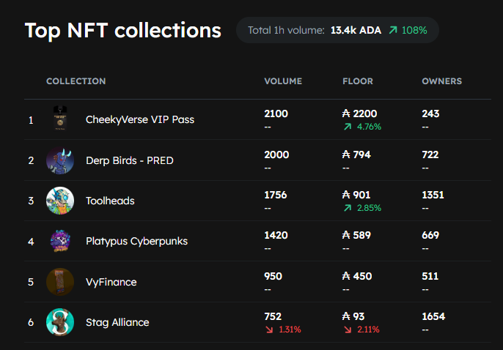Click rank number 1 in the list
The image size is (503, 350).
click(31, 120)
